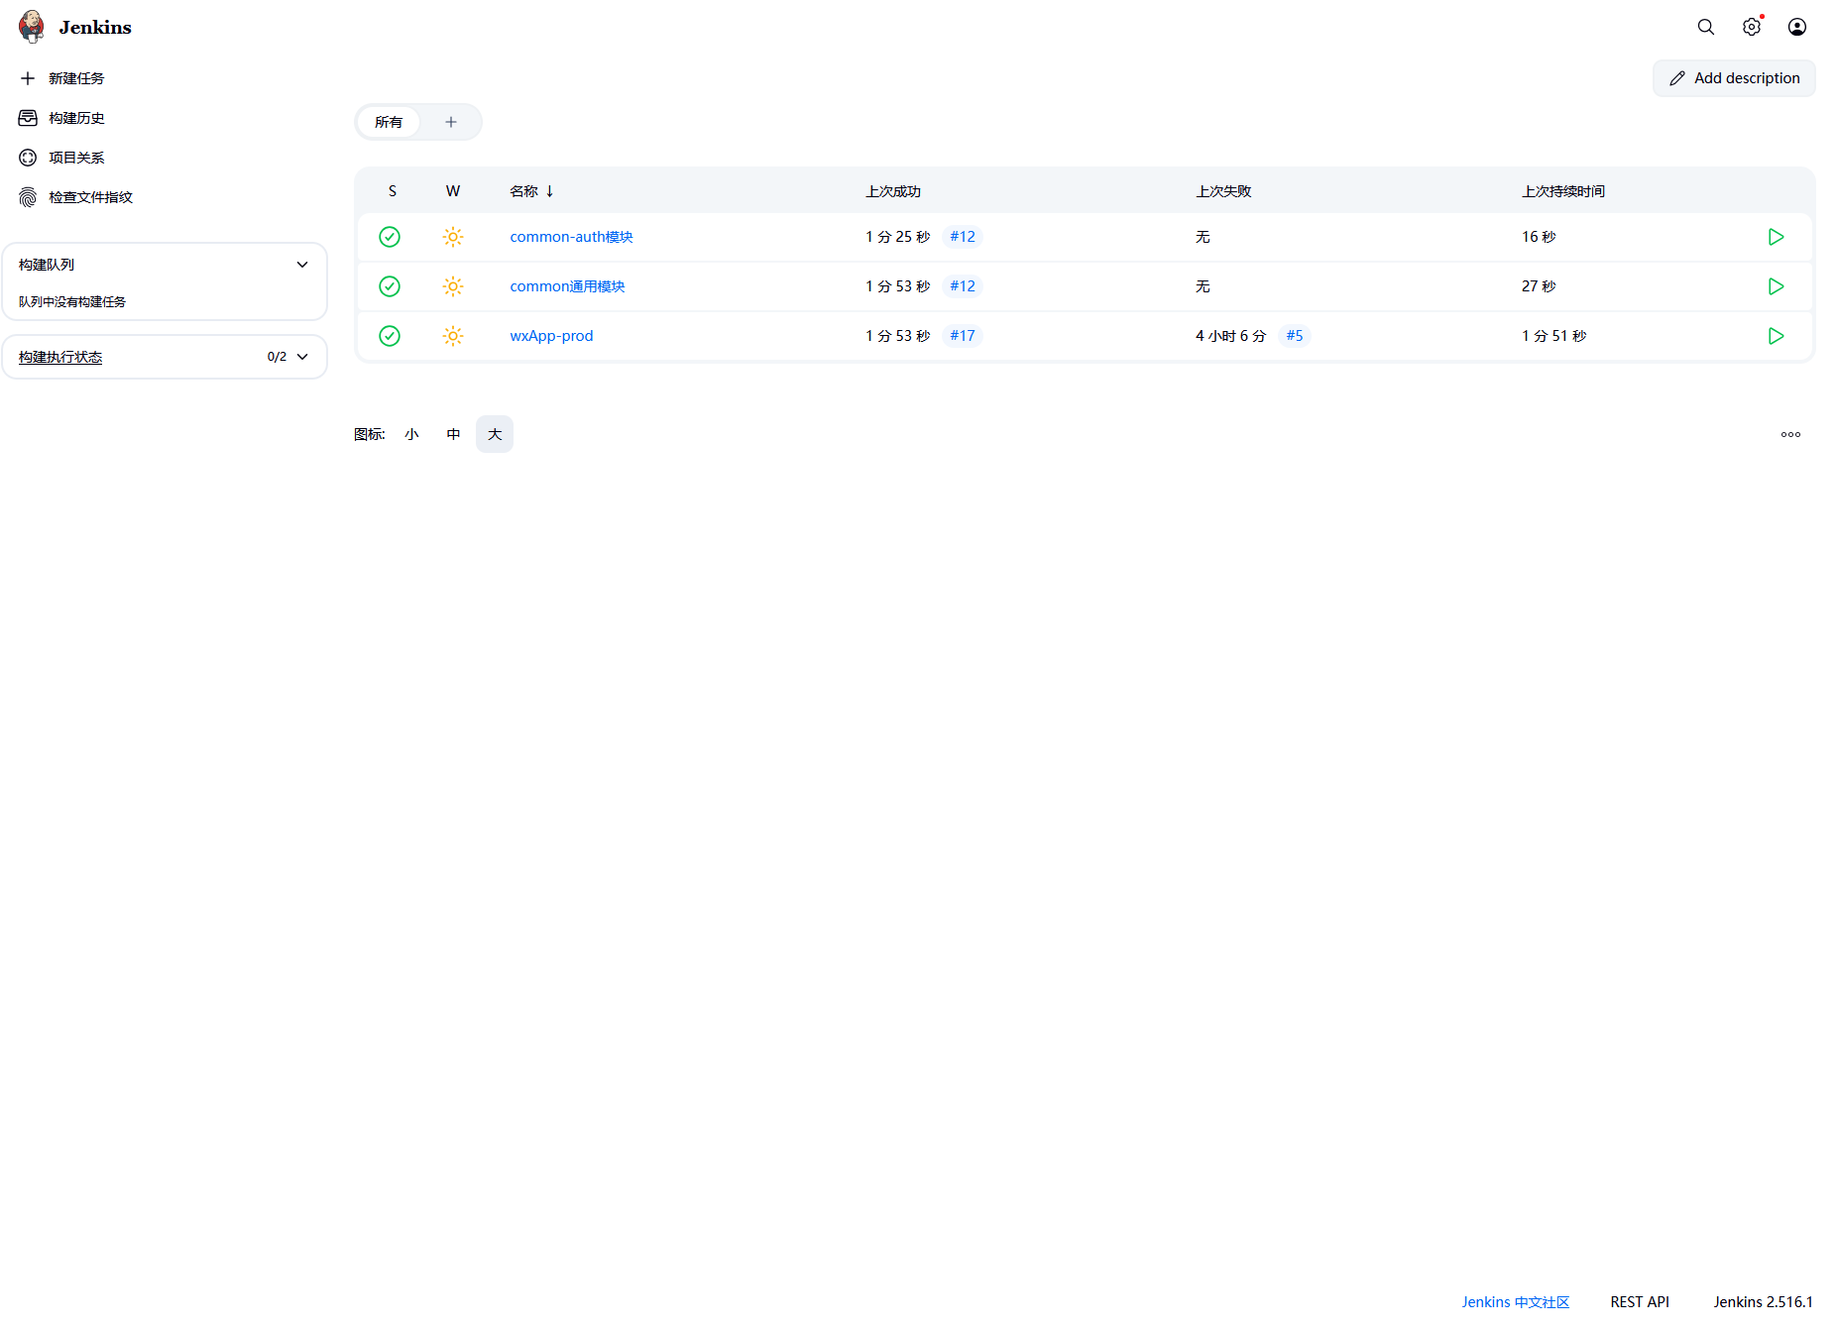Open 新建任务 menu item
1836x1329 pixels.
pos(76,78)
